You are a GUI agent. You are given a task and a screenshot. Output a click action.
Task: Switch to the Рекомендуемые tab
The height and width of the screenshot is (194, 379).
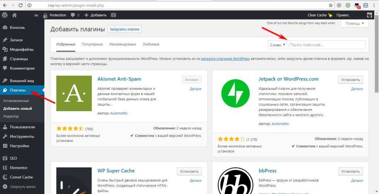(x=123, y=44)
